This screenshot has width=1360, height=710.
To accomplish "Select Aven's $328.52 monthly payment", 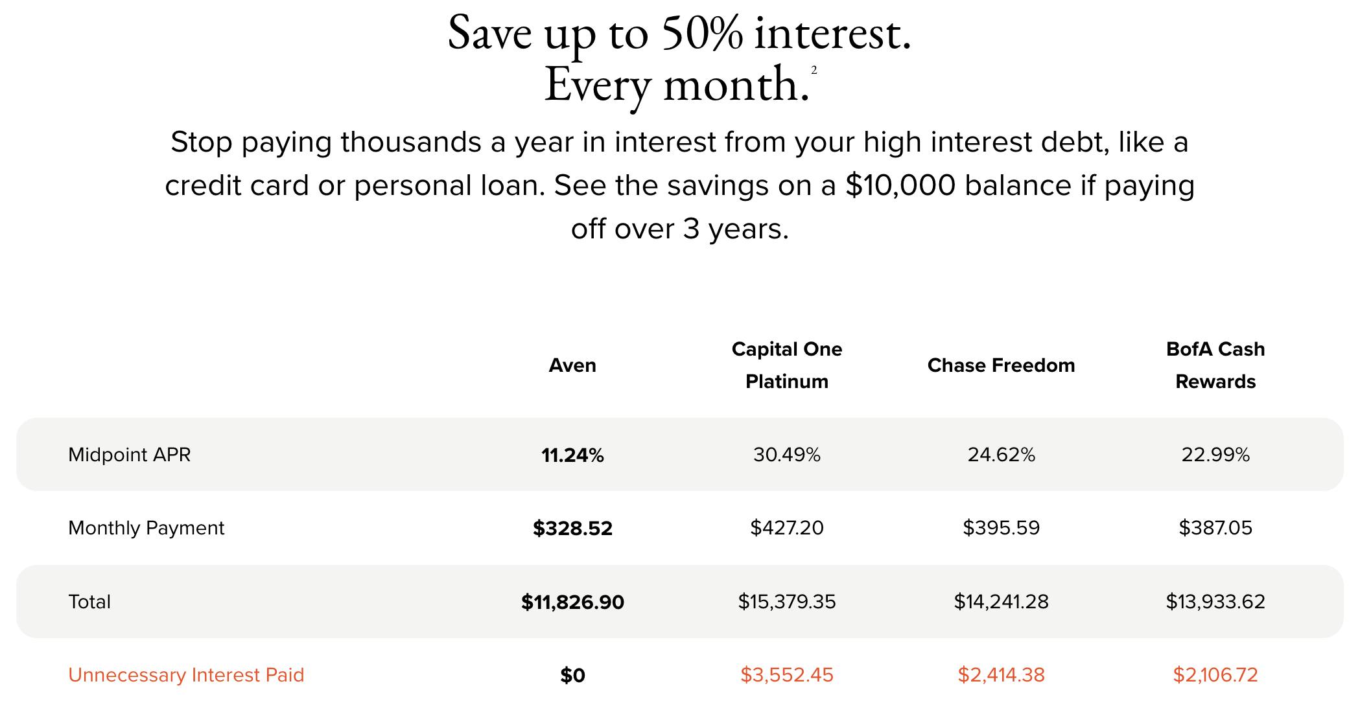I will [x=572, y=529].
